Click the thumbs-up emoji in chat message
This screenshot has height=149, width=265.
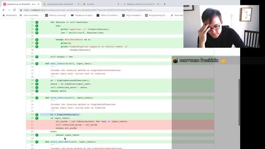(x=223, y=60)
